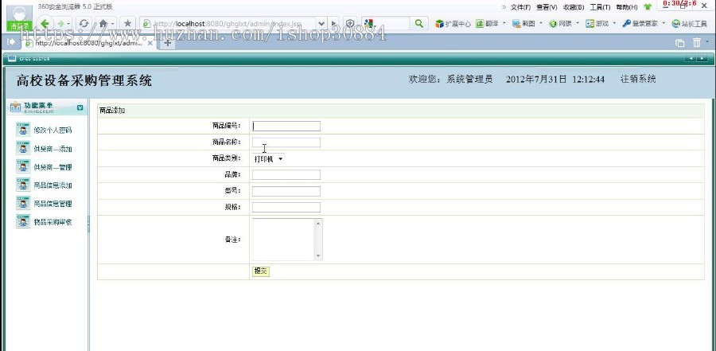Open the 供货商---管理 link text
This screenshot has height=351, width=716.
click(x=53, y=167)
